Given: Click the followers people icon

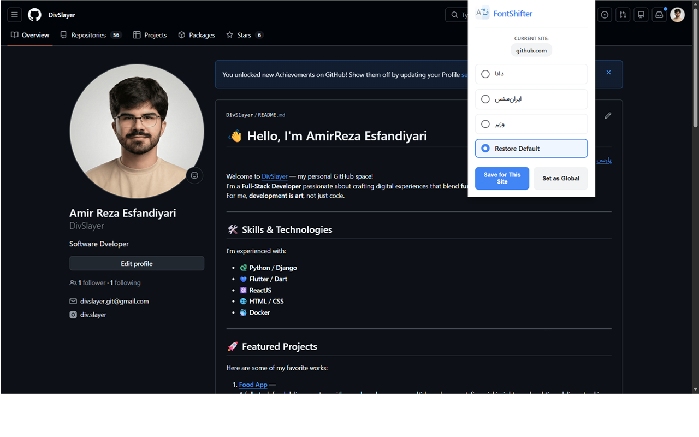Looking at the screenshot, I should click(73, 283).
